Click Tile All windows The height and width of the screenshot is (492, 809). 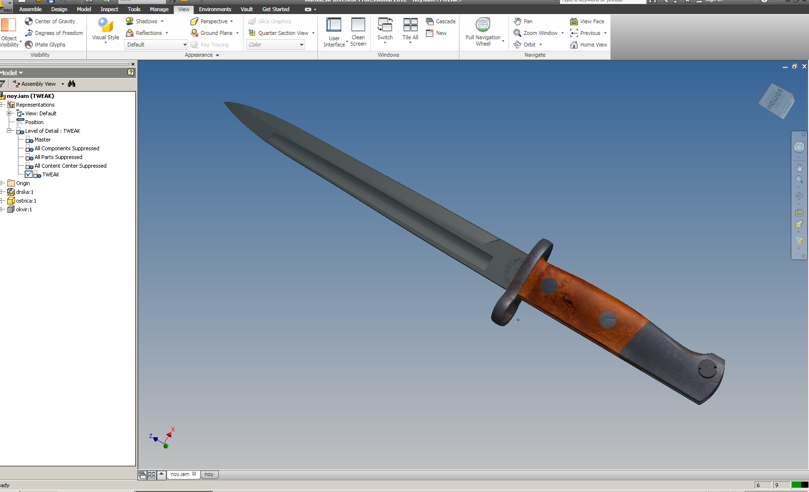pos(410,30)
